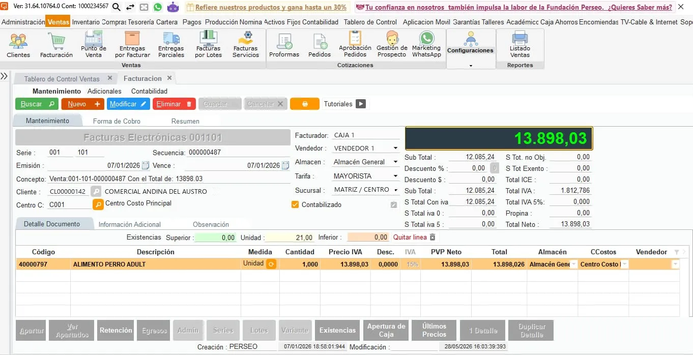The image size is (693, 355).
Task: Expand the Configuraciones dropdown arrow
Action: [x=471, y=65]
